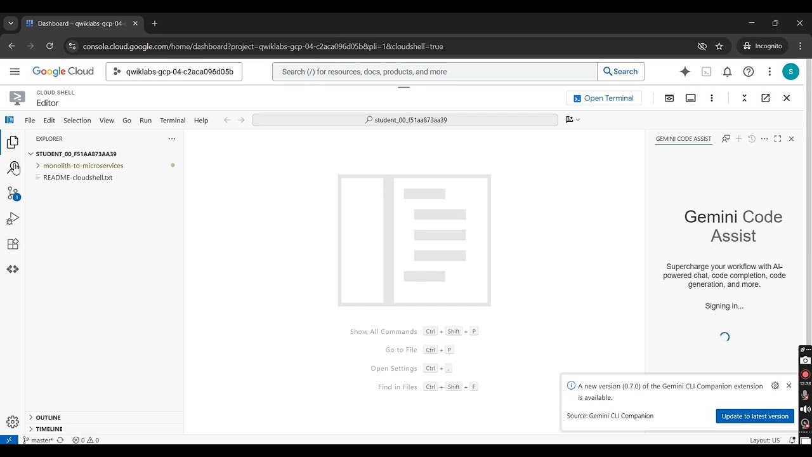
Task: Open Gemini Code Assist more actions
Action: pos(764,139)
